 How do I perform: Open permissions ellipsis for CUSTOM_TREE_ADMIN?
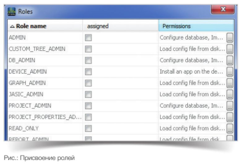(230, 49)
